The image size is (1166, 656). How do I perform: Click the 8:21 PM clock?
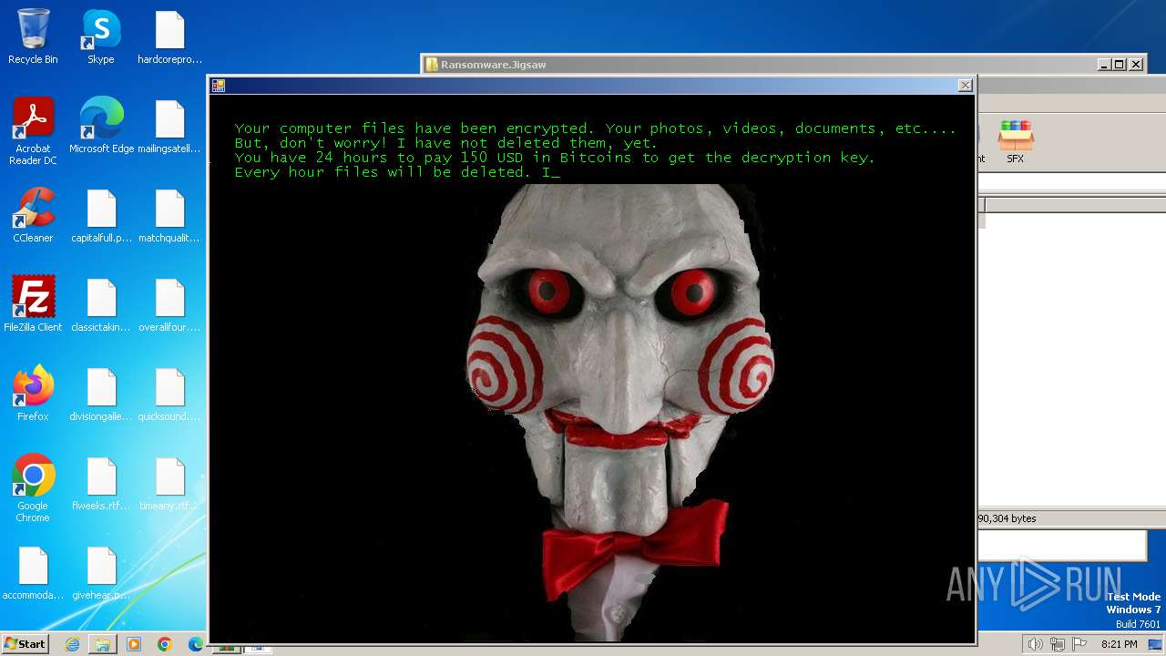[x=1119, y=644]
